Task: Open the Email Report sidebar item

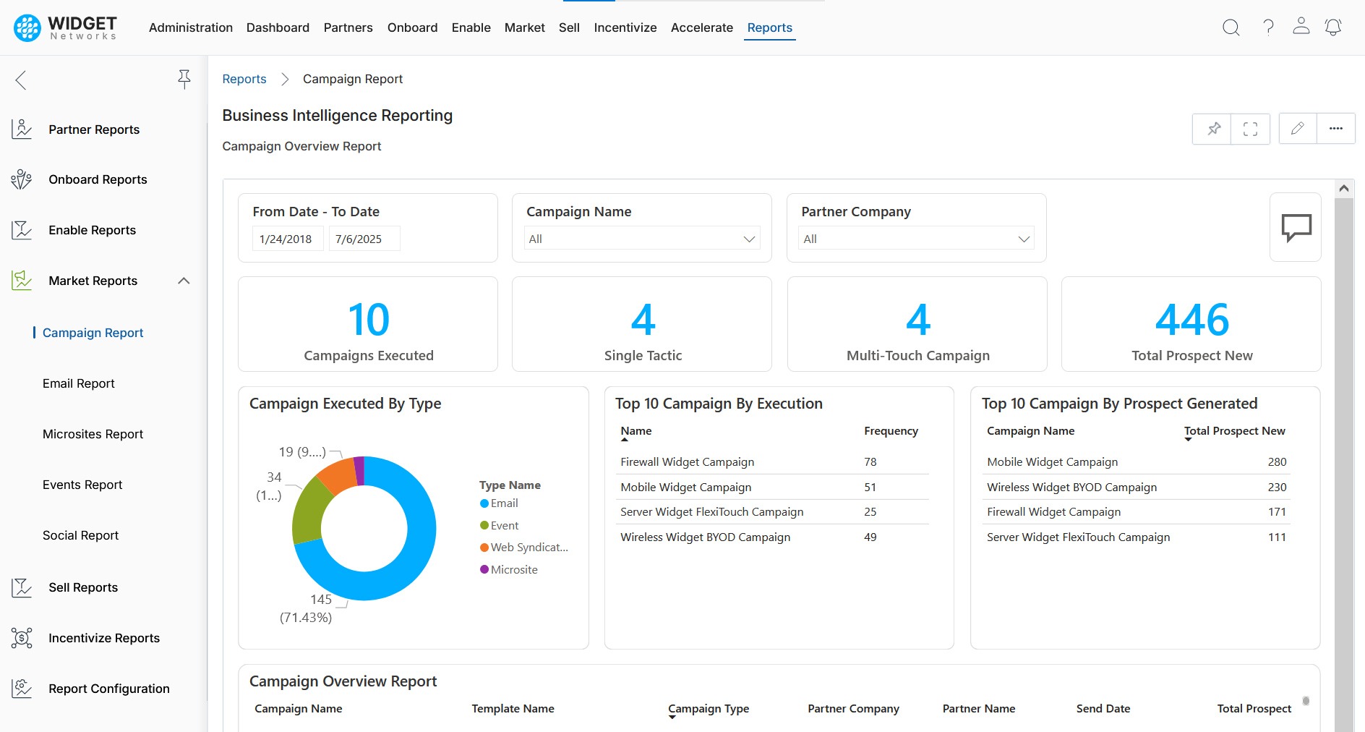Action: [x=78, y=383]
